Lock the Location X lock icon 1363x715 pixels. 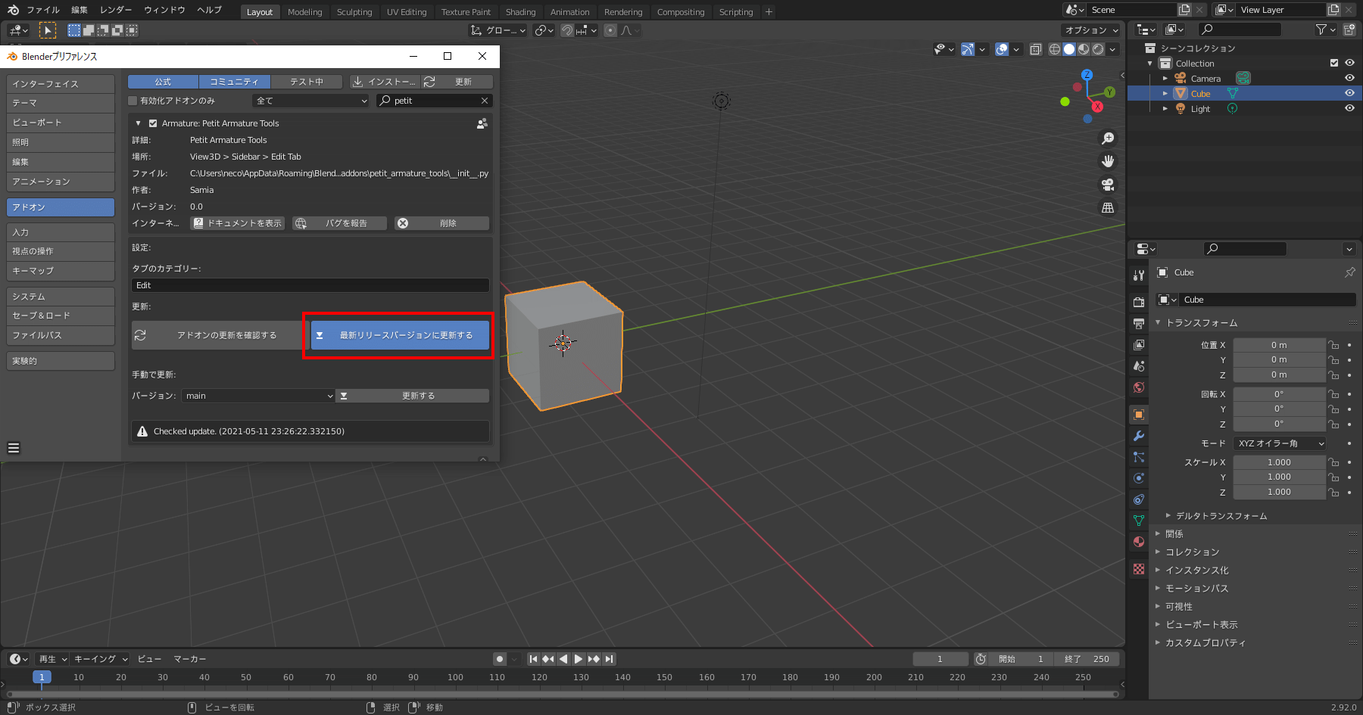(1334, 345)
